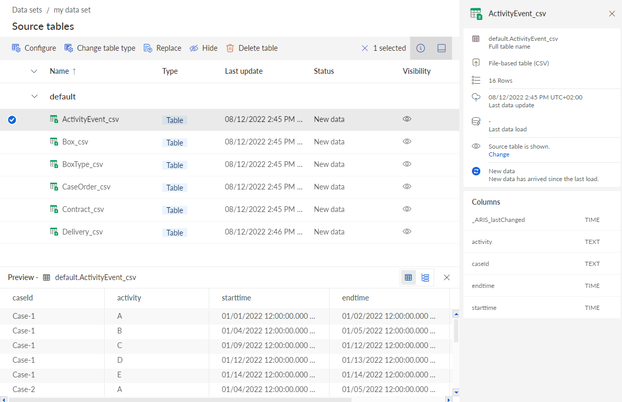Click the Type column header

[x=170, y=71]
